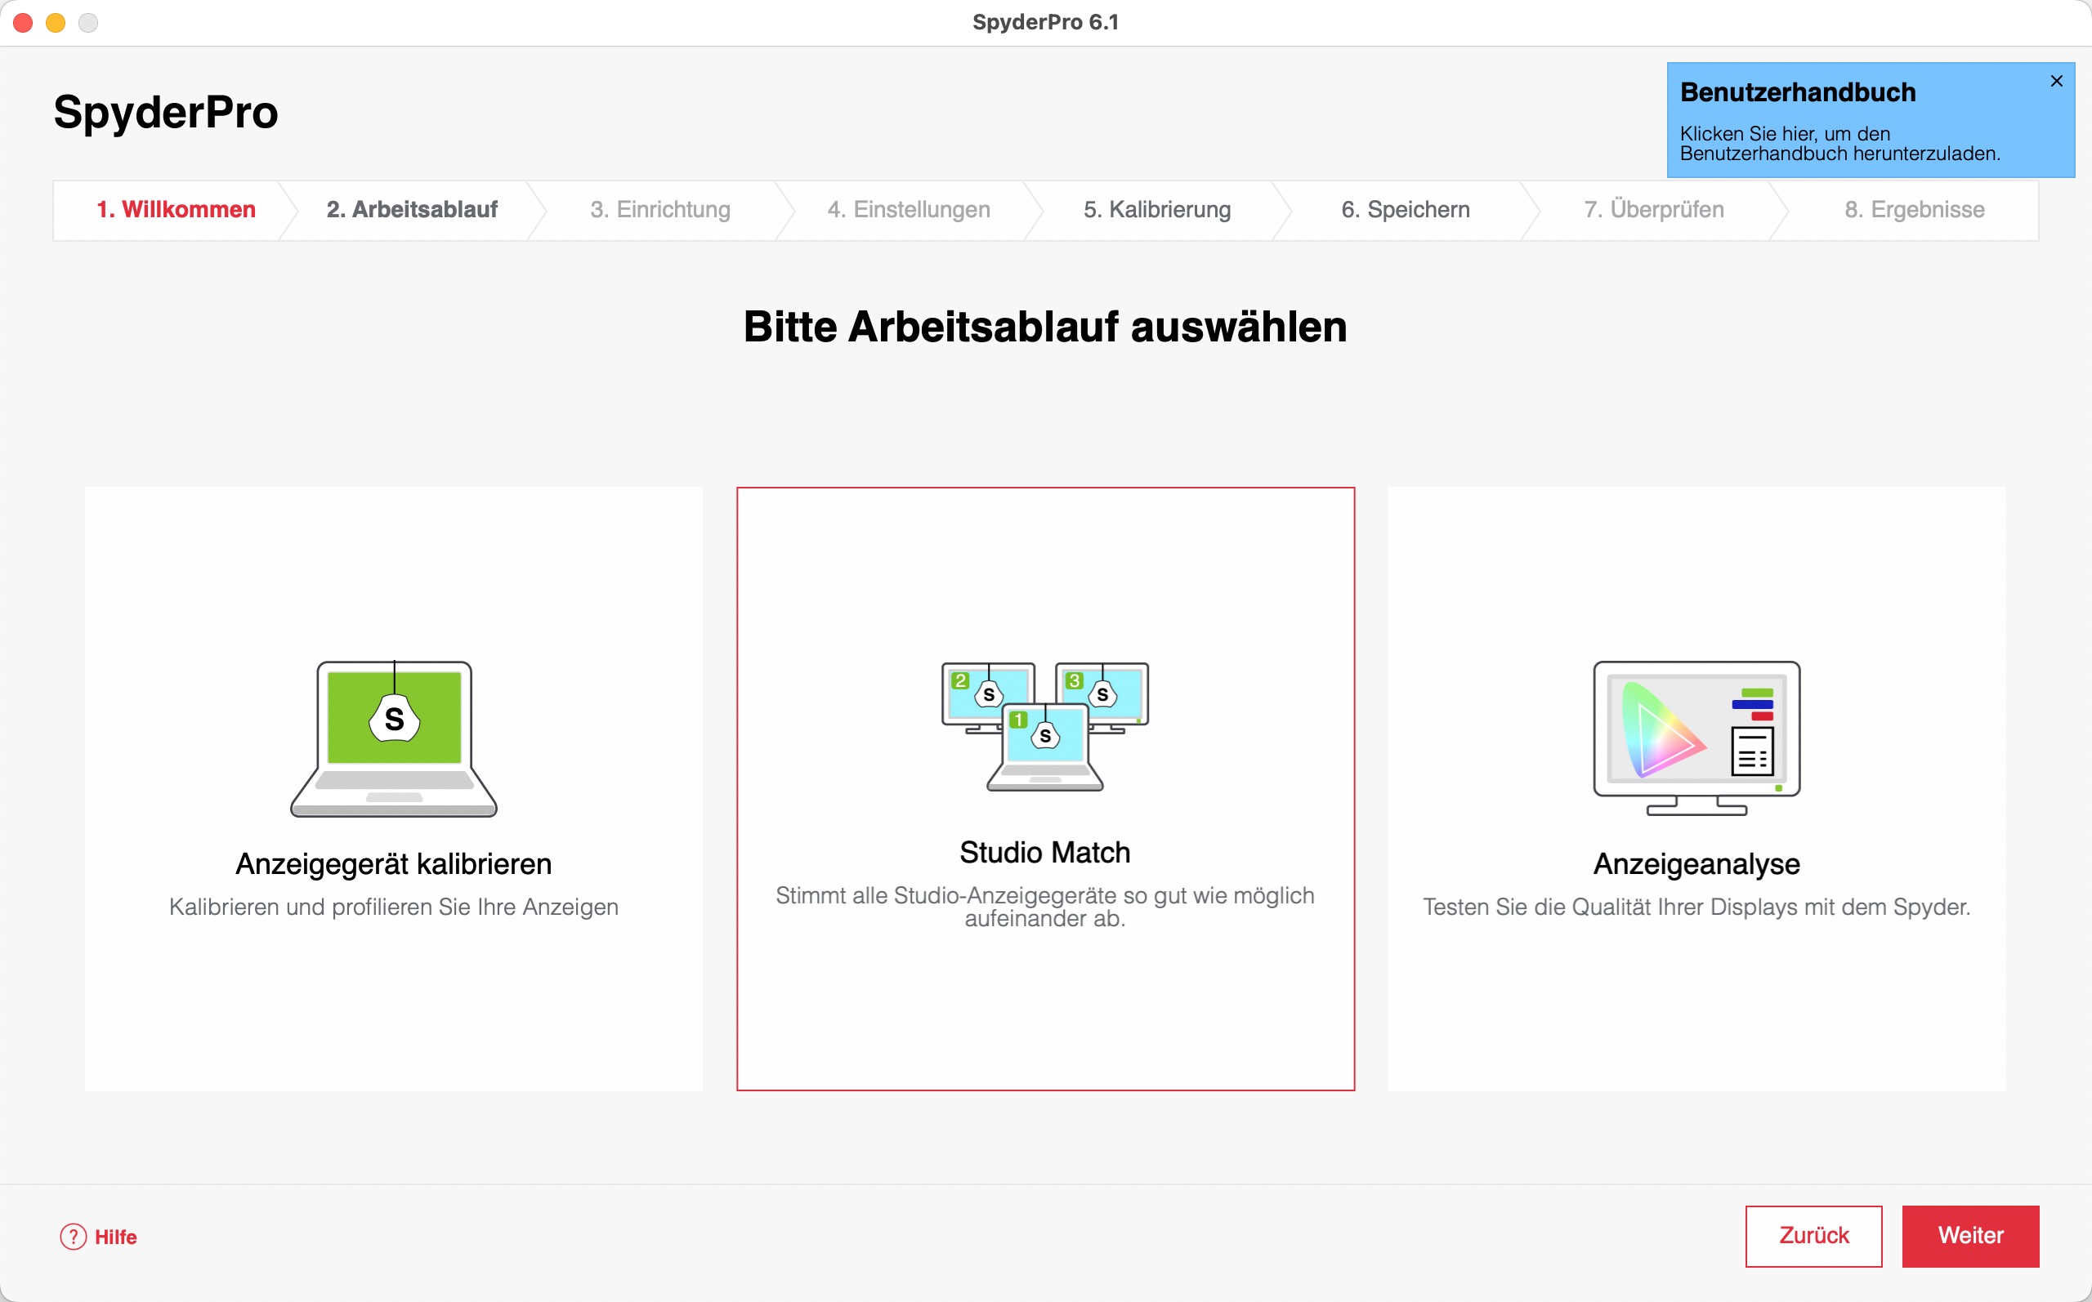Jump to the 4. Einstellungen step
Viewport: 2092px width, 1302px height.
[x=909, y=209]
